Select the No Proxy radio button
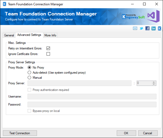 click(x=30, y=68)
